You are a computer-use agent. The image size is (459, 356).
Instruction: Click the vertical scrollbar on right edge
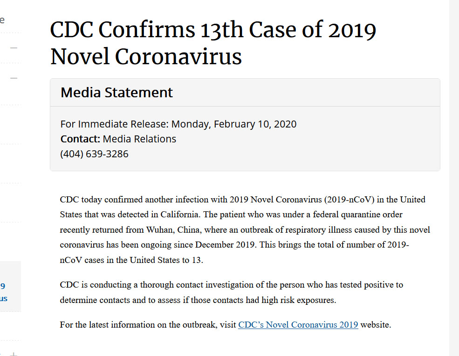pyautogui.click(x=454, y=178)
